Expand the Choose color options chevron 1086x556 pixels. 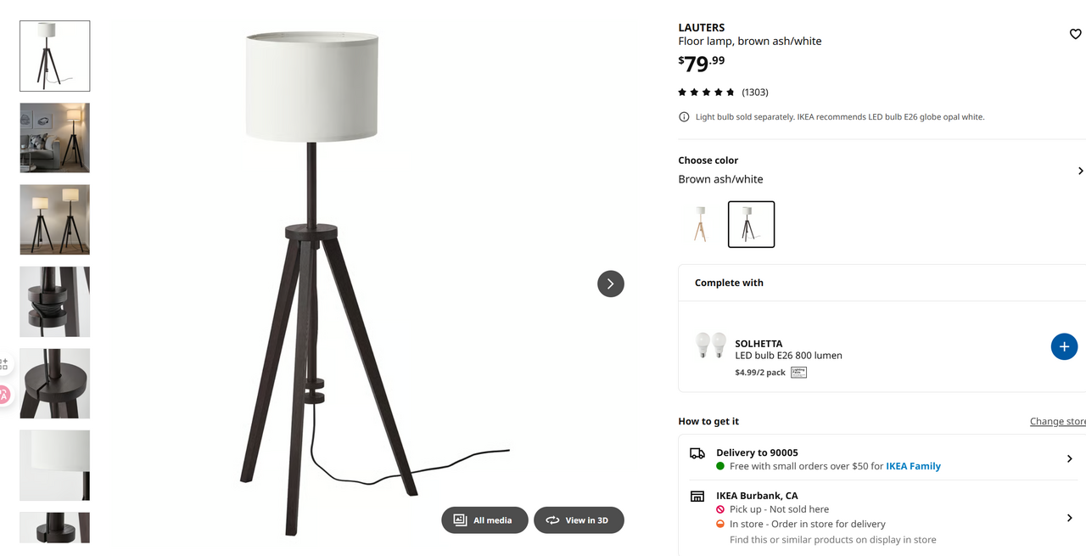click(x=1080, y=171)
